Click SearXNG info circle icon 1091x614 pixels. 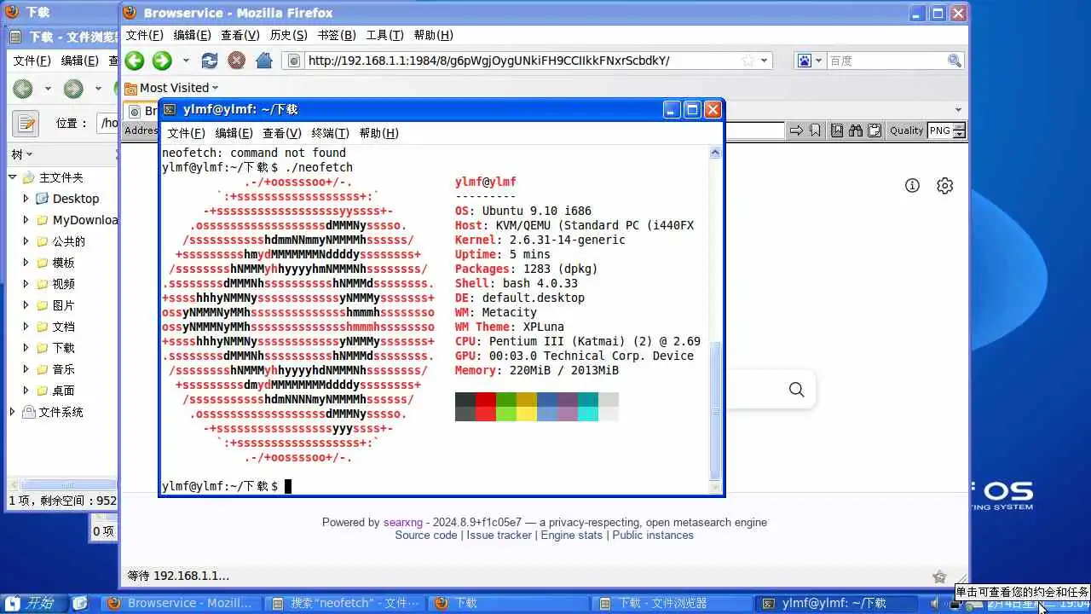pyautogui.click(x=912, y=186)
